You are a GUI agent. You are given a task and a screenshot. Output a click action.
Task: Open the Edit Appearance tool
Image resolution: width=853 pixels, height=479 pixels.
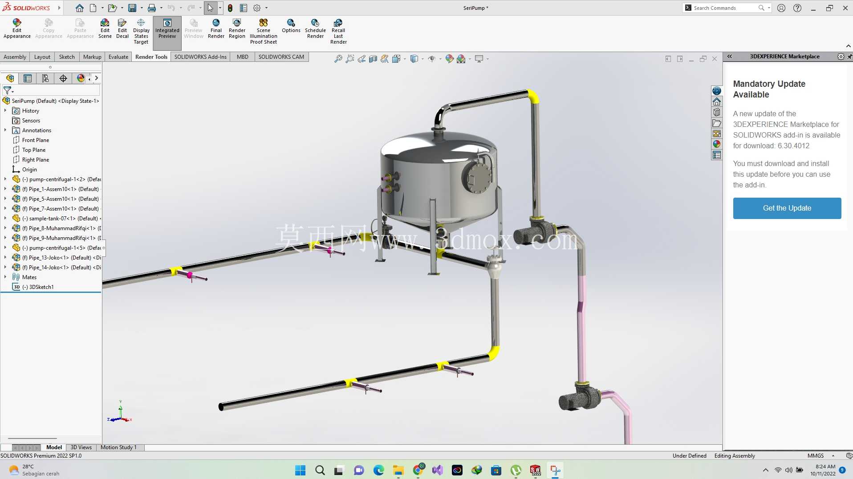17,29
